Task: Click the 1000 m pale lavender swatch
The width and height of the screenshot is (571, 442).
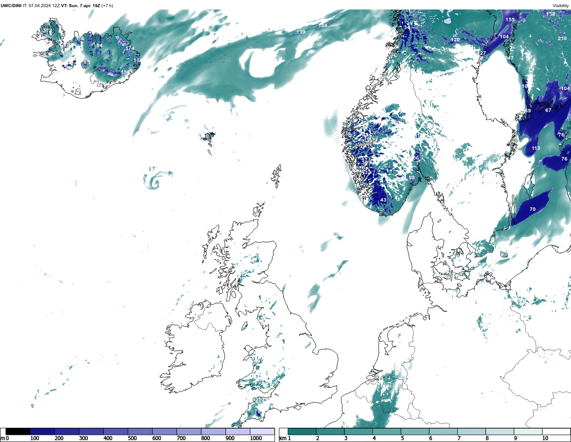Action: (x=262, y=432)
